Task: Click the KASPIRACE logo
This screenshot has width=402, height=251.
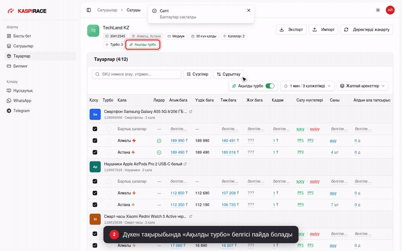Action: point(27,11)
